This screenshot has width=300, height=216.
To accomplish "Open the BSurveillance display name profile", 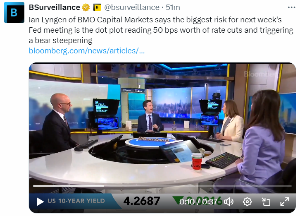I will point(55,7).
